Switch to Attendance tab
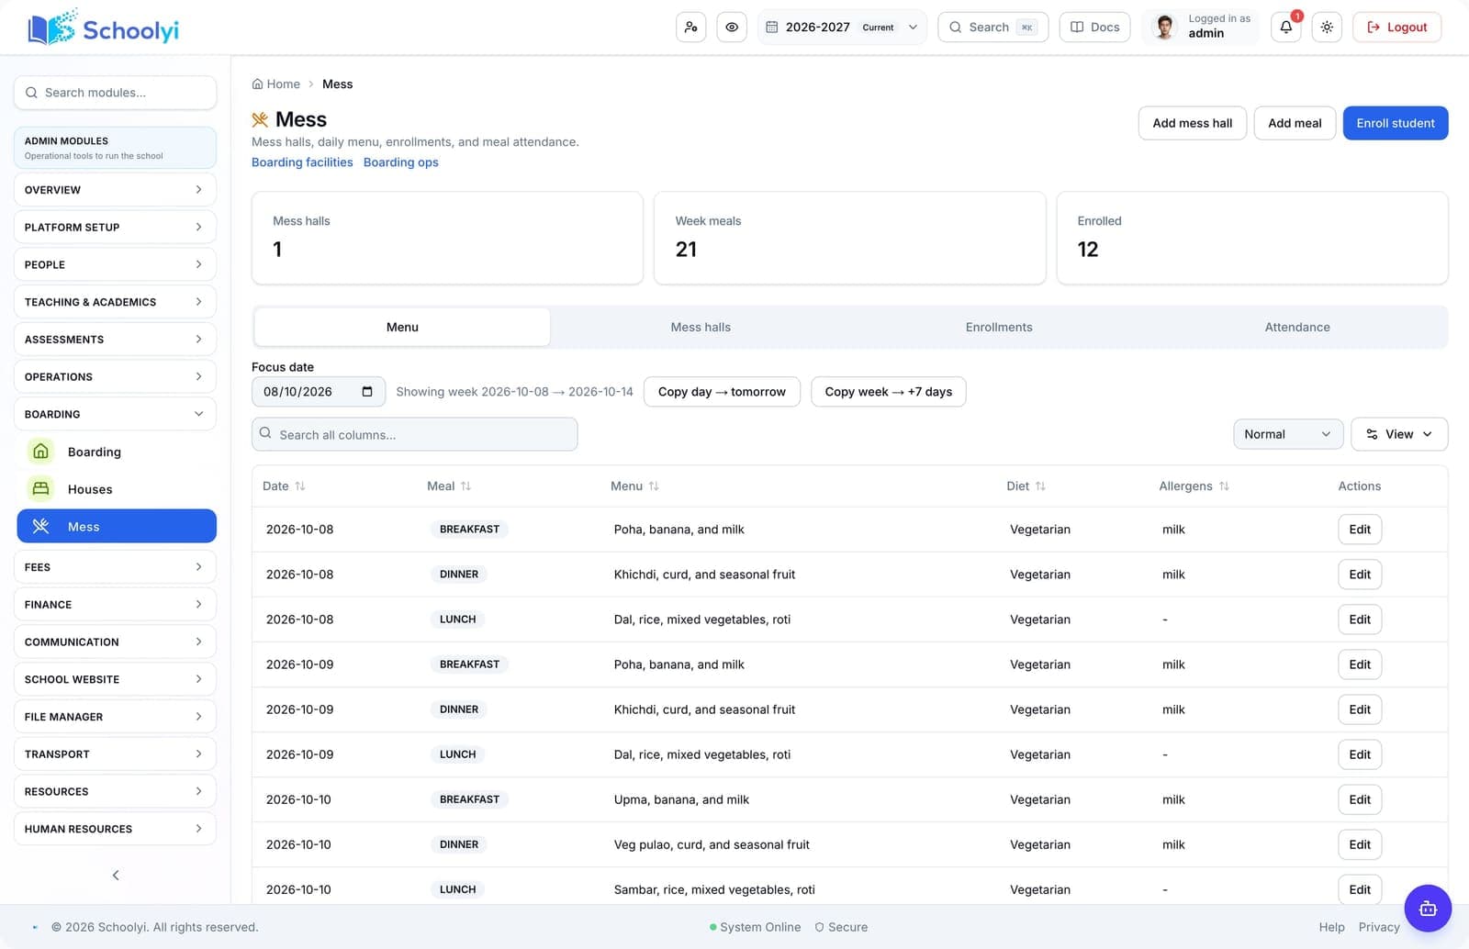The image size is (1469, 949). [1297, 327]
